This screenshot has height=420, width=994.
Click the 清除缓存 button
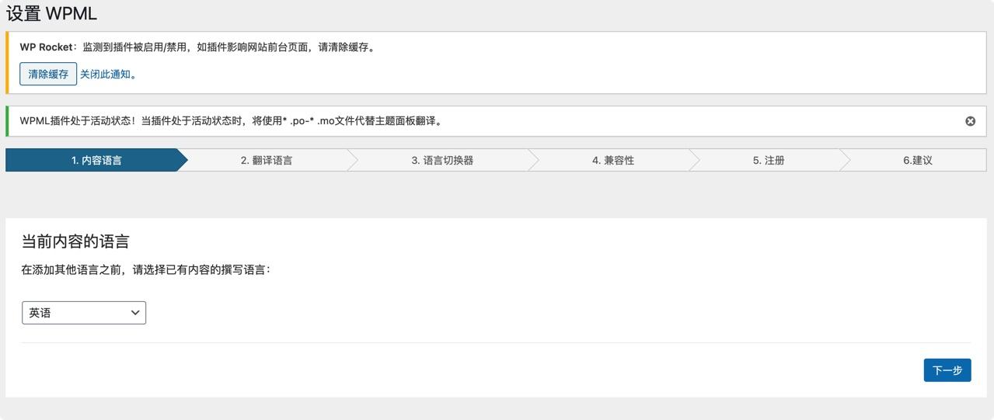(48, 74)
